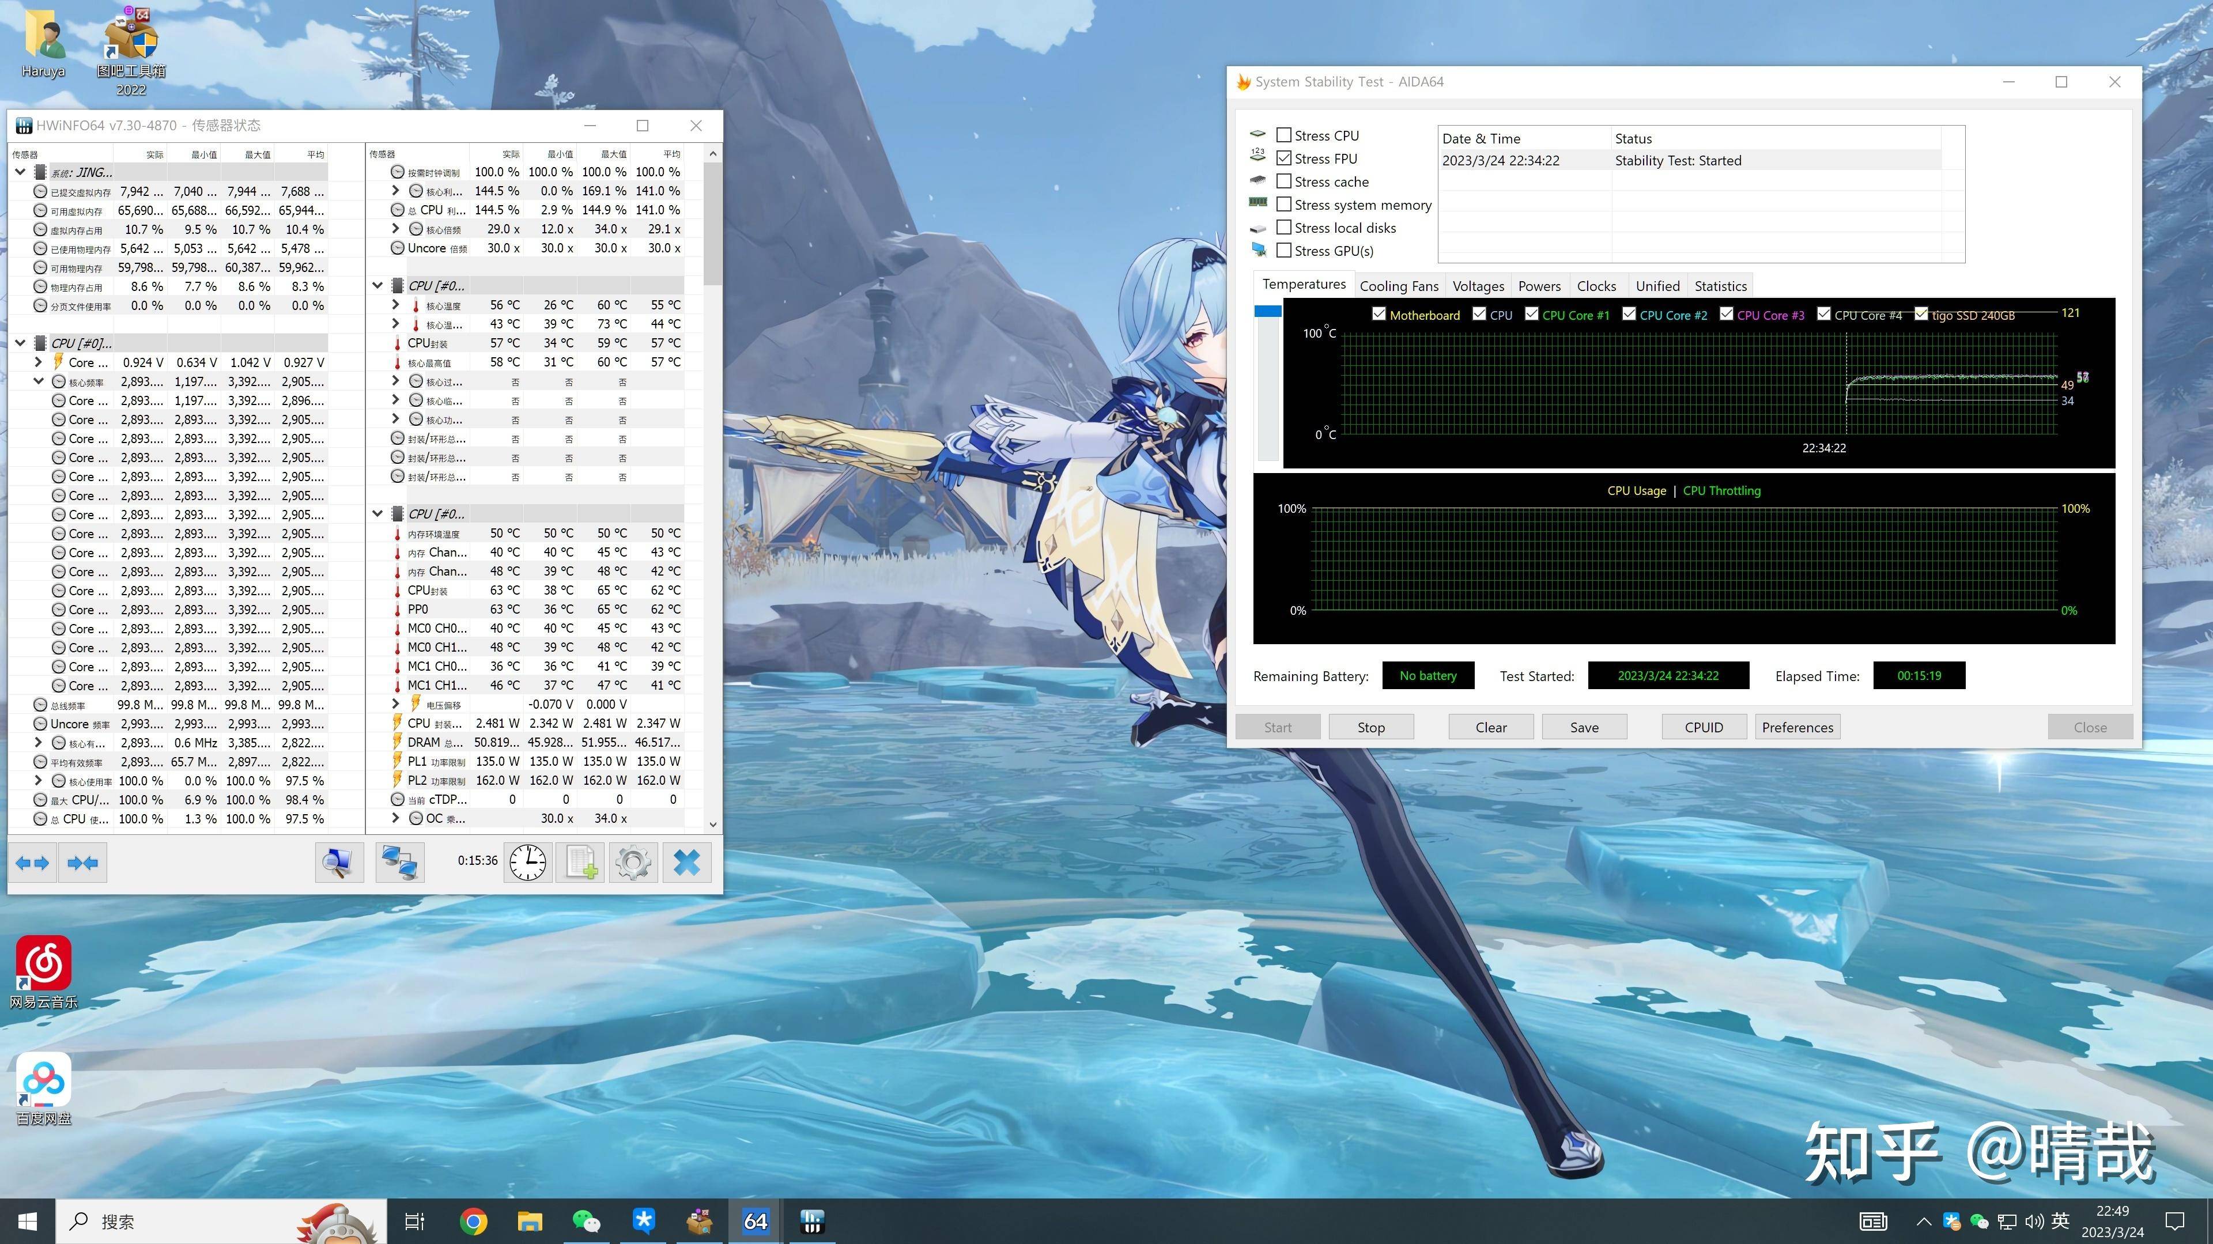Switch to Voltages tab

(1478, 286)
